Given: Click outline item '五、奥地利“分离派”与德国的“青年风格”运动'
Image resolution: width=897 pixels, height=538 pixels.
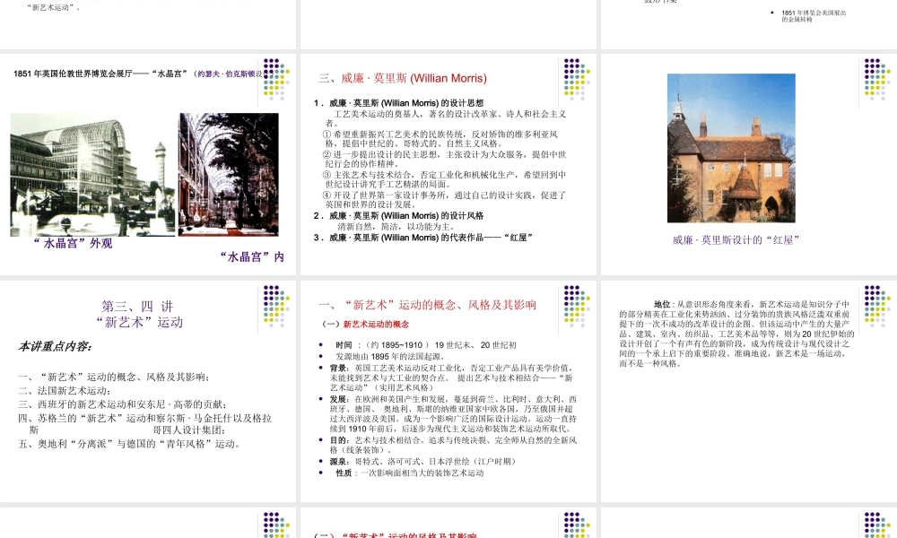Looking at the screenshot, I should point(131,444).
